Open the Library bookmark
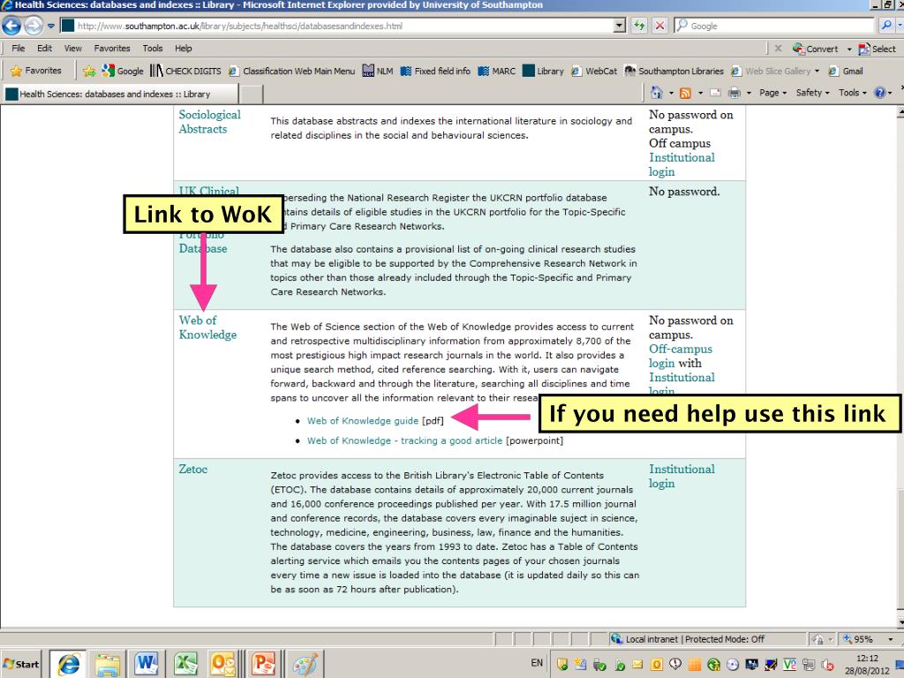904x678 pixels. coord(543,71)
